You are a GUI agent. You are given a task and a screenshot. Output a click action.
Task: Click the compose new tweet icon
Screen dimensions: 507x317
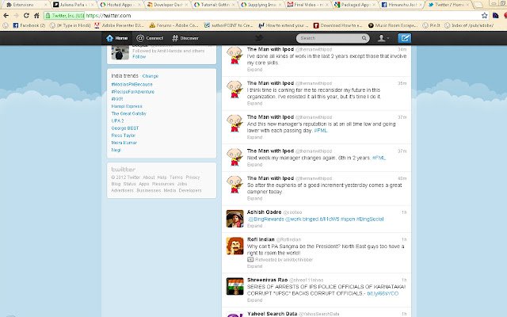(404, 38)
